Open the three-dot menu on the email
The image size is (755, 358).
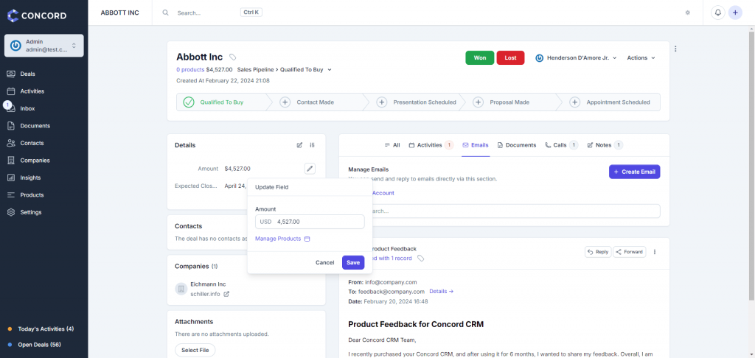[654, 252]
